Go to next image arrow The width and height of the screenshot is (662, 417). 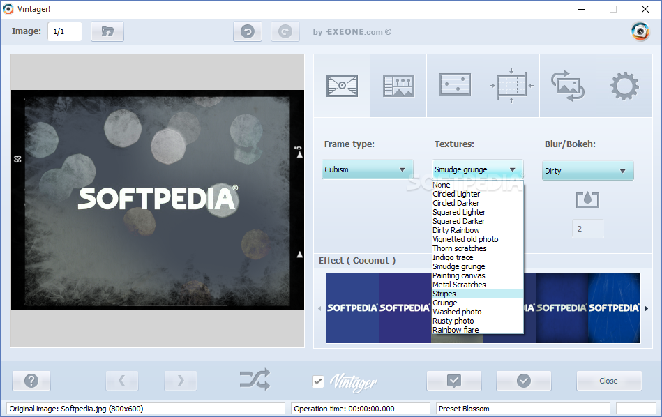(181, 381)
